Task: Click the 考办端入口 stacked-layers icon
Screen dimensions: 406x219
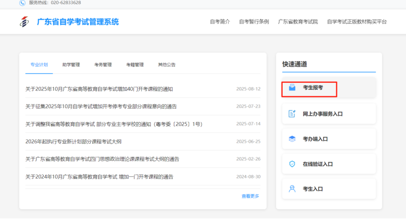Action: [292, 138]
